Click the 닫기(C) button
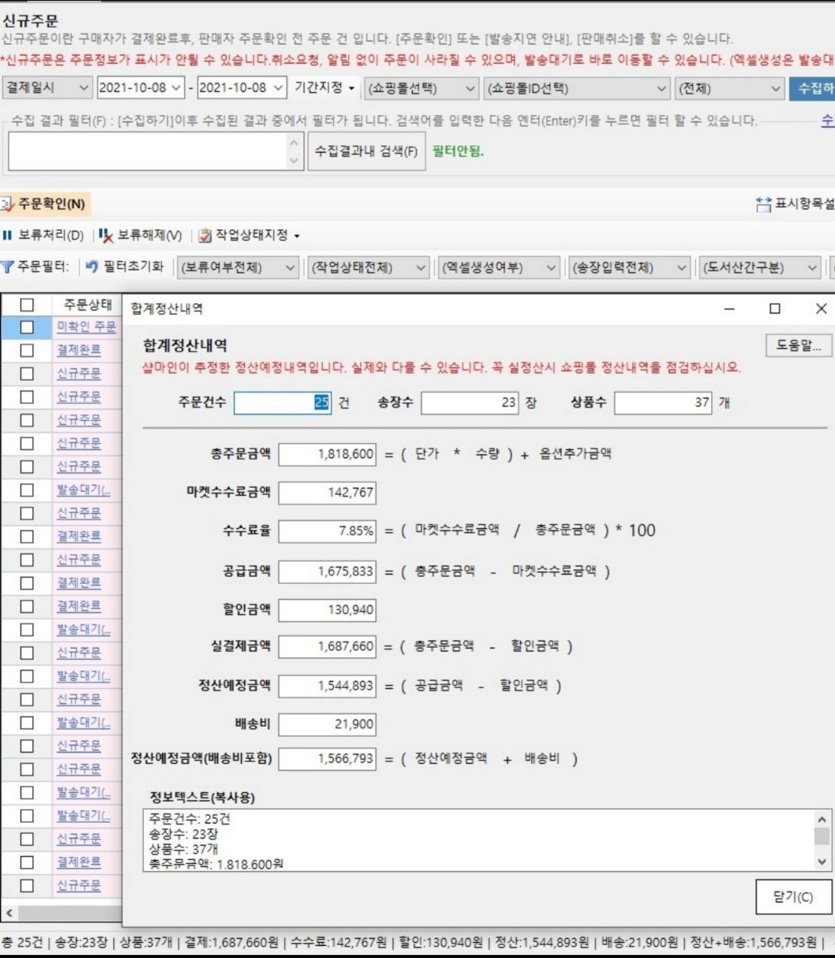The image size is (835, 958). coord(793,896)
